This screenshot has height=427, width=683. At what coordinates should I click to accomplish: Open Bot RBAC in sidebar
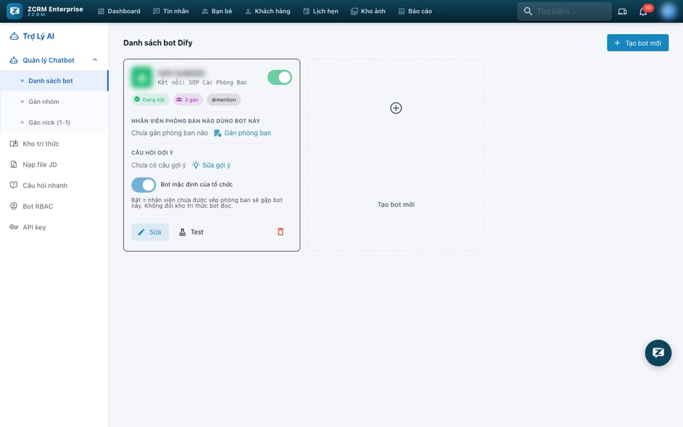[54, 206]
